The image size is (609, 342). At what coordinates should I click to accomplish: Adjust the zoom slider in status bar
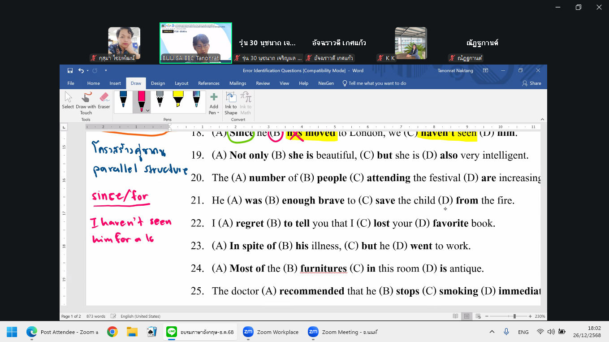514,316
